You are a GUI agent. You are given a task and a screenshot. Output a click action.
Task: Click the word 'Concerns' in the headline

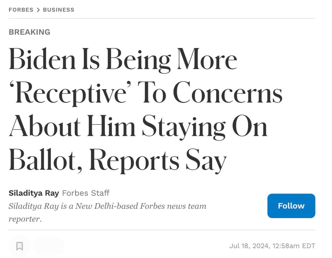[227, 93]
